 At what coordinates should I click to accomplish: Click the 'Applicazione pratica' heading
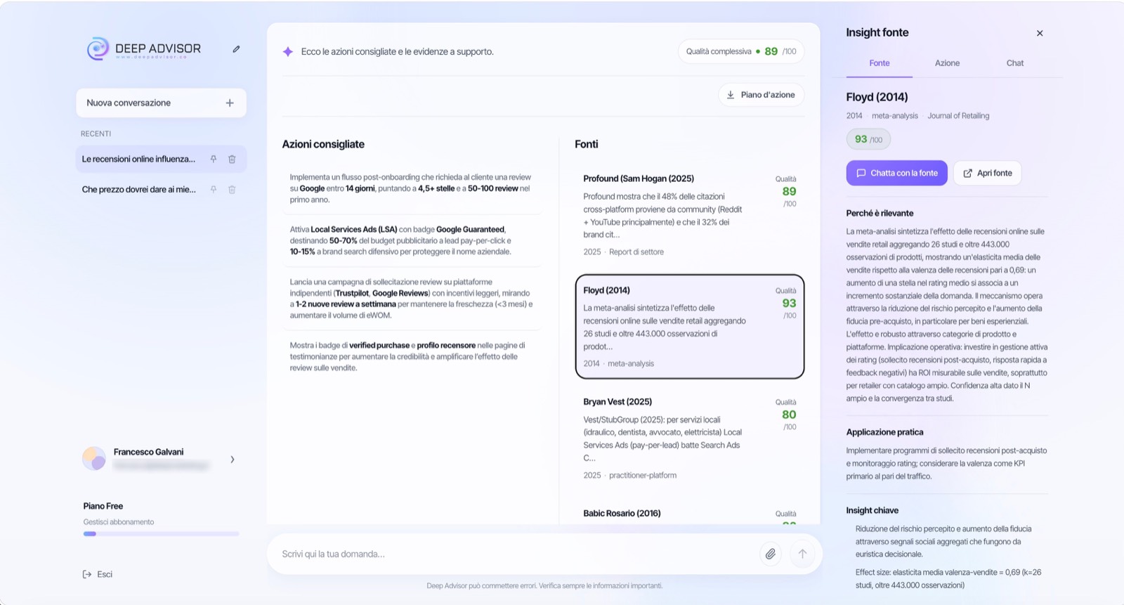tap(884, 432)
